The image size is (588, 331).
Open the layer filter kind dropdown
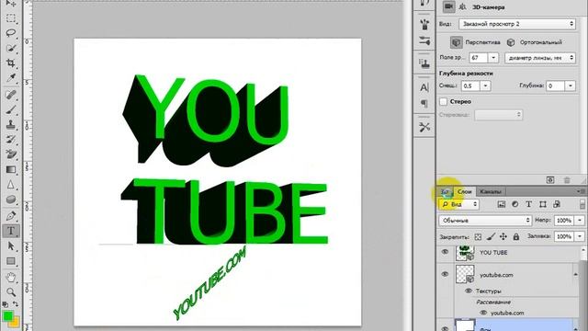[459, 204]
